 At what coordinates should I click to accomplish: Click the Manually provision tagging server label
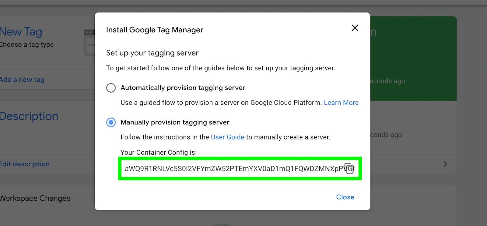point(175,122)
